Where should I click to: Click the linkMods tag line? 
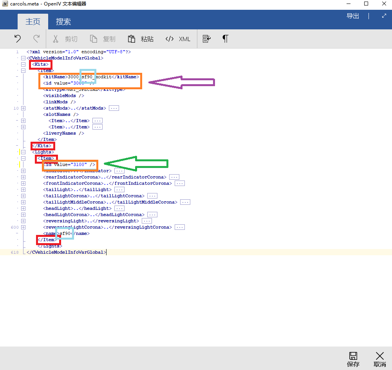coord(60,102)
